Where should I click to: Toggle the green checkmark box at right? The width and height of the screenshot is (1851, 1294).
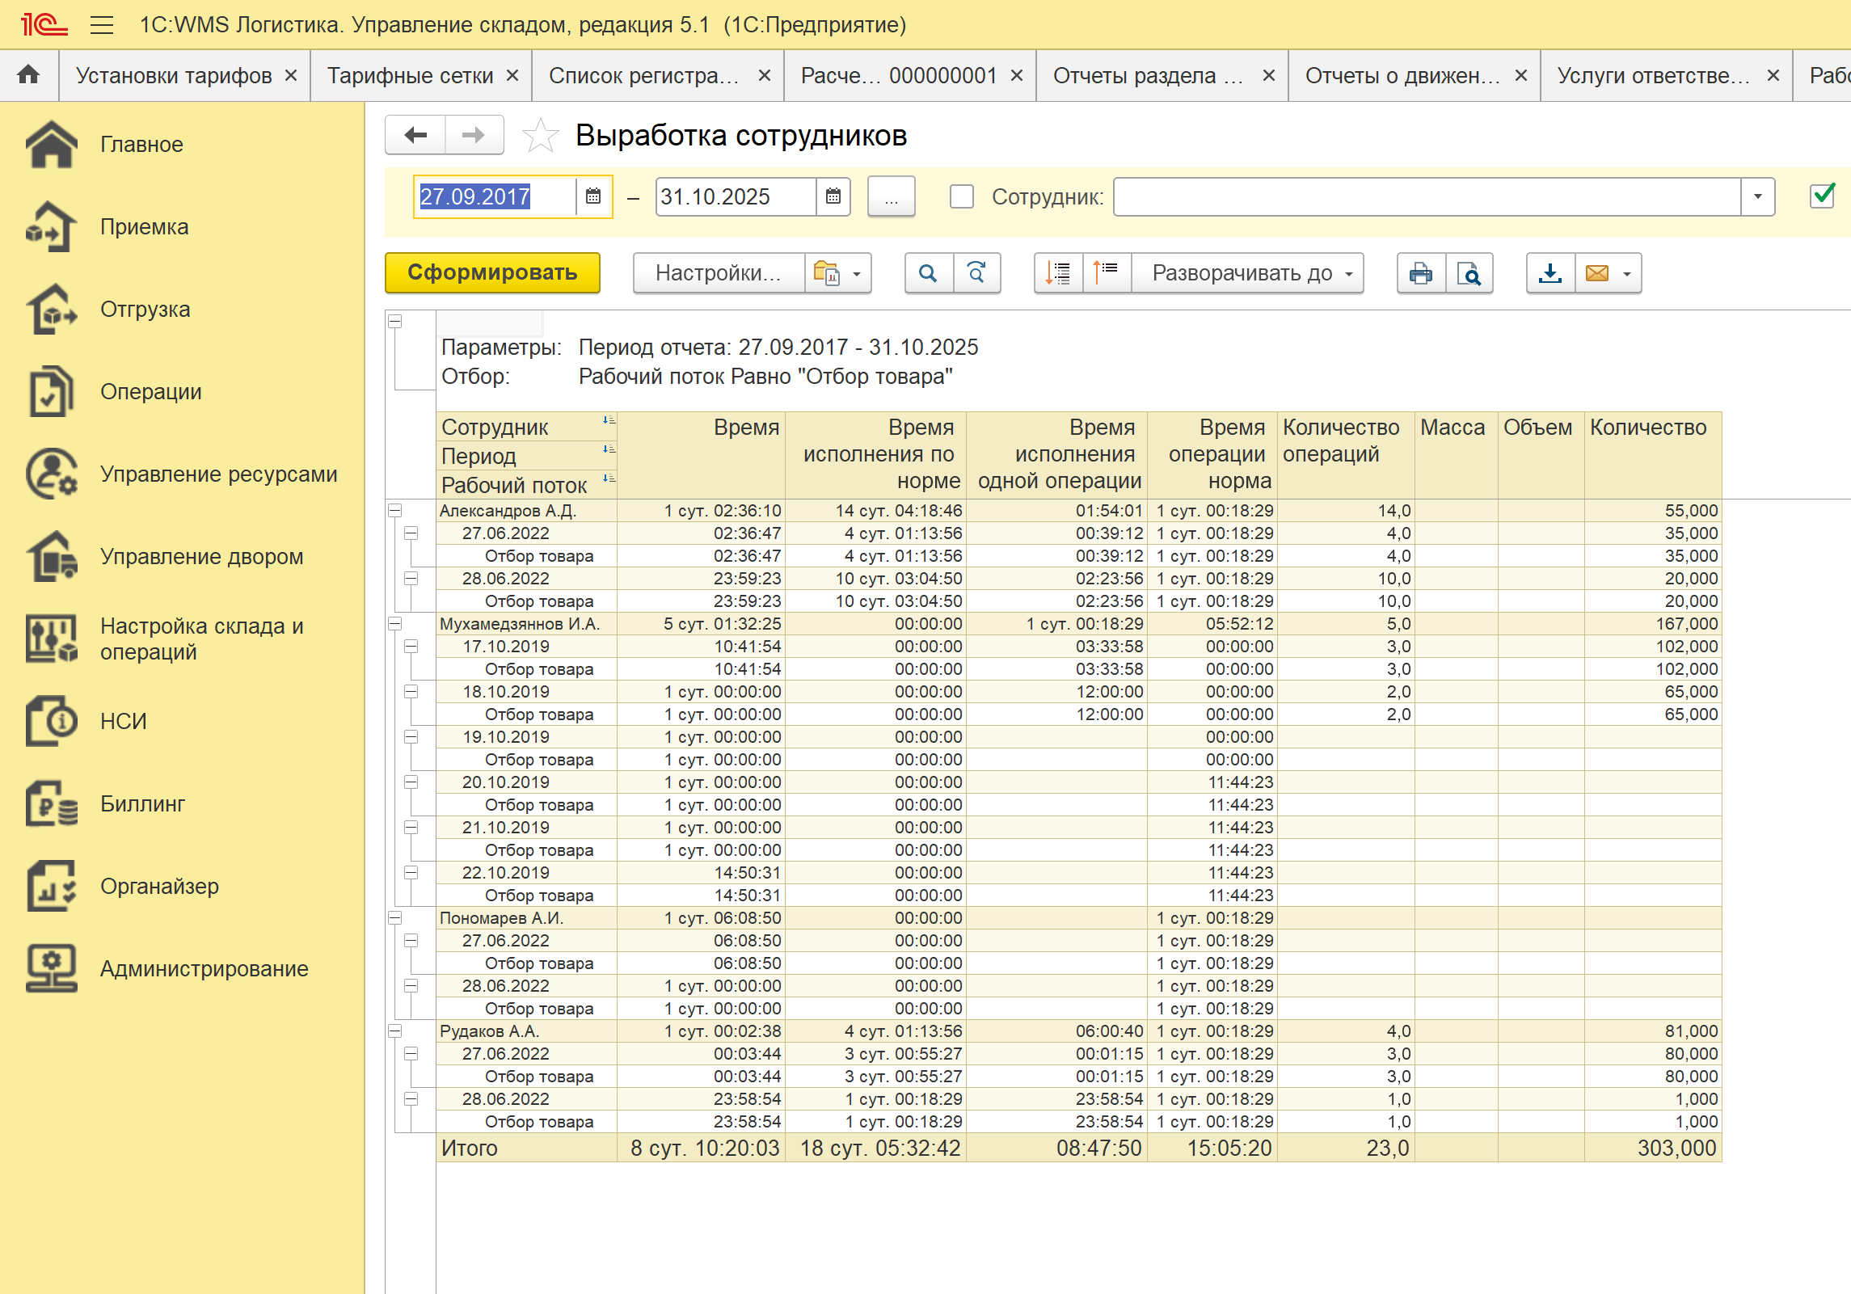point(1822,196)
